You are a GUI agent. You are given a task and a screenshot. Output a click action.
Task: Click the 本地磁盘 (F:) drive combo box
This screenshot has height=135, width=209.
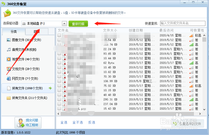click(44, 24)
